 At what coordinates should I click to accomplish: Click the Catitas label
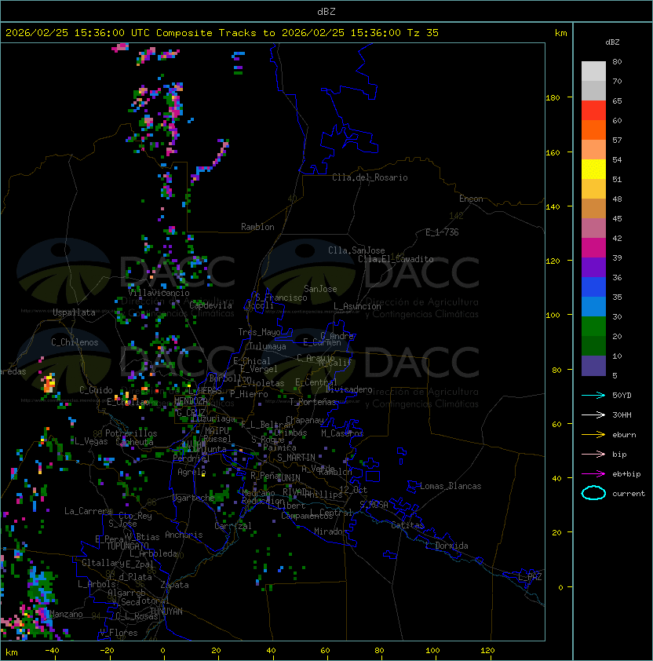click(407, 525)
